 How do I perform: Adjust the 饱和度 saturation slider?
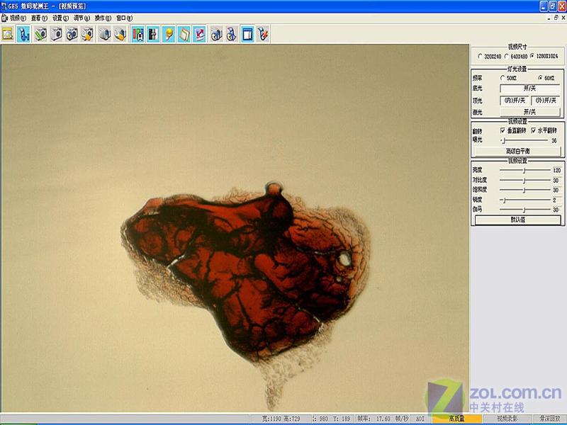pos(525,190)
